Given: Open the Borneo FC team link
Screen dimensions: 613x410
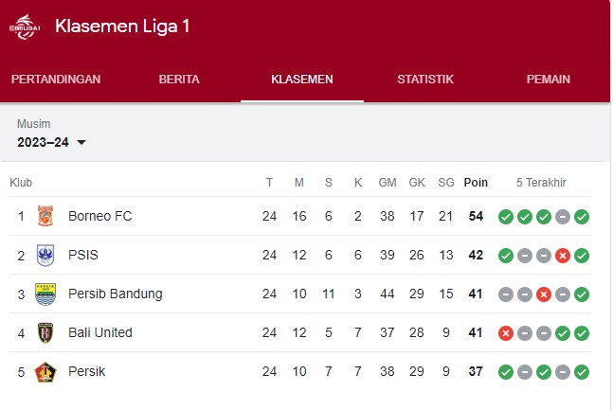Looking at the screenshot, I should pyautogui.click(x=100, y=216).
